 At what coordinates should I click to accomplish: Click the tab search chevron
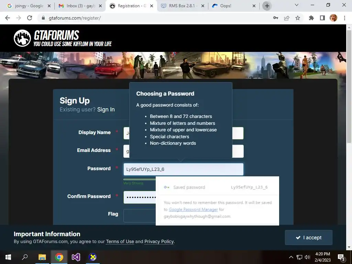(x=297, y=5)
